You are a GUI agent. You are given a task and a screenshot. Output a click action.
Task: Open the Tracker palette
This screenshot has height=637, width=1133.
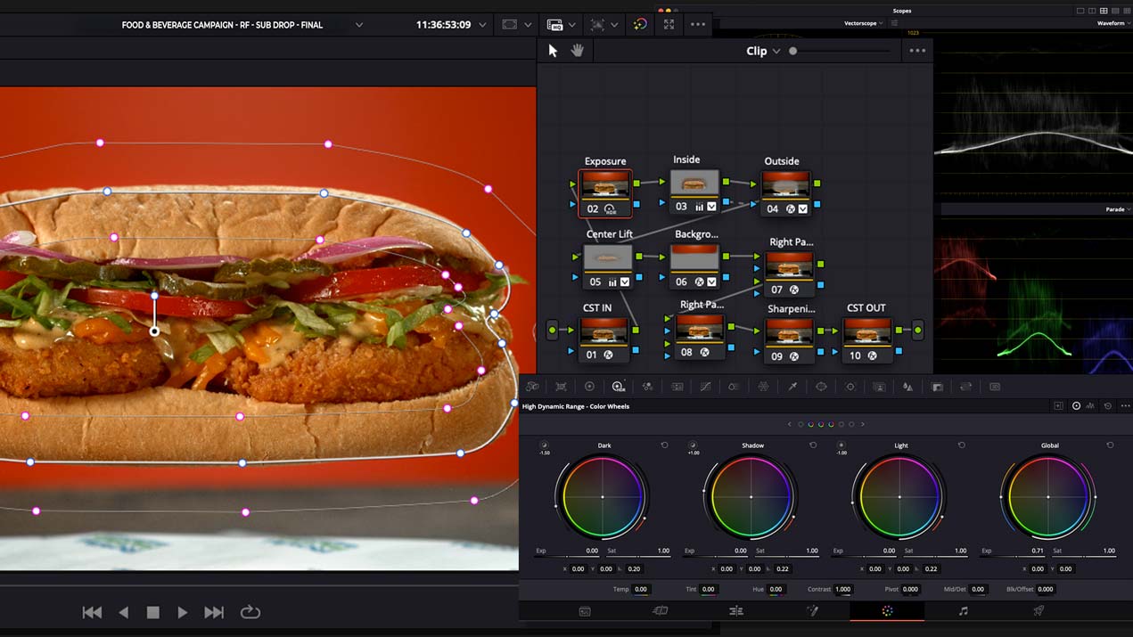pyautogui.click(x=850, y=386)
